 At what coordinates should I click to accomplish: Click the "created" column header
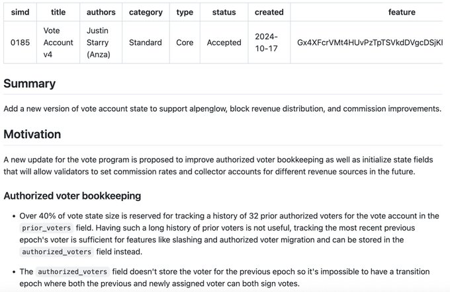269,12
